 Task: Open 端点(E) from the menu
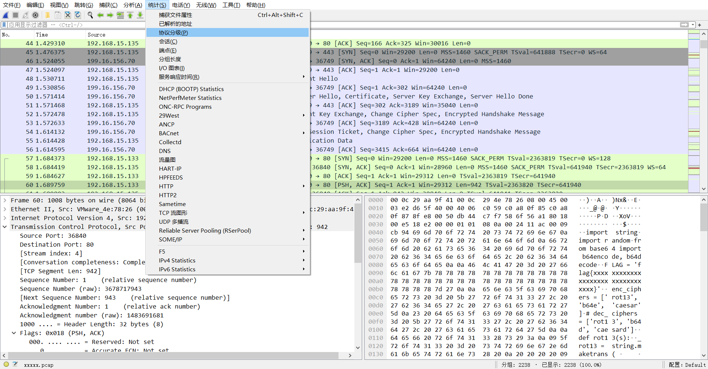point(228,50)
